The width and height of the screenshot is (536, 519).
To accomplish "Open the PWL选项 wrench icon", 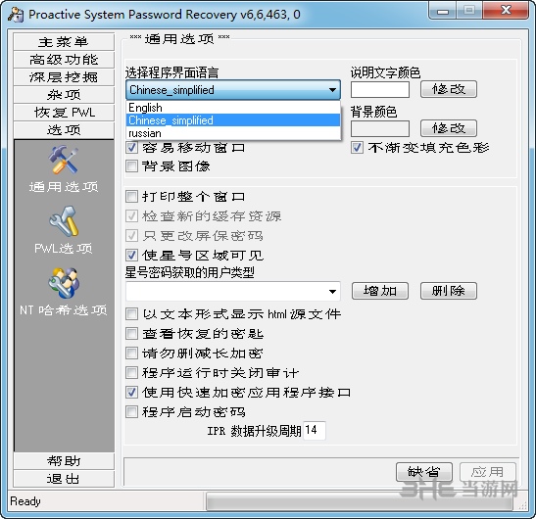I will (64, 221).
